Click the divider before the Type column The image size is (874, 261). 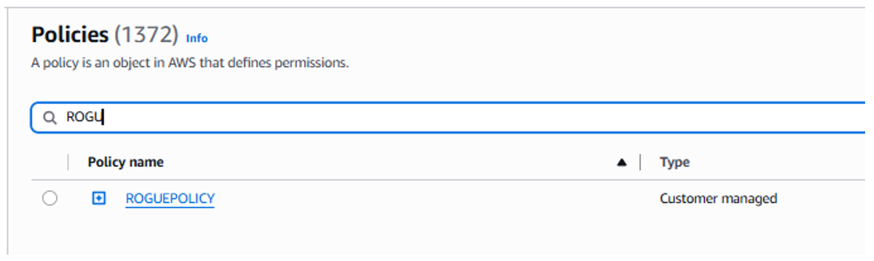pyautogui.click(x=640, y=163)
